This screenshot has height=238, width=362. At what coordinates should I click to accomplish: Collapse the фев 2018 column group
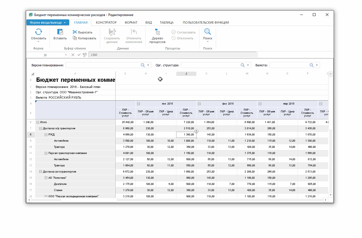pos(199,104)
